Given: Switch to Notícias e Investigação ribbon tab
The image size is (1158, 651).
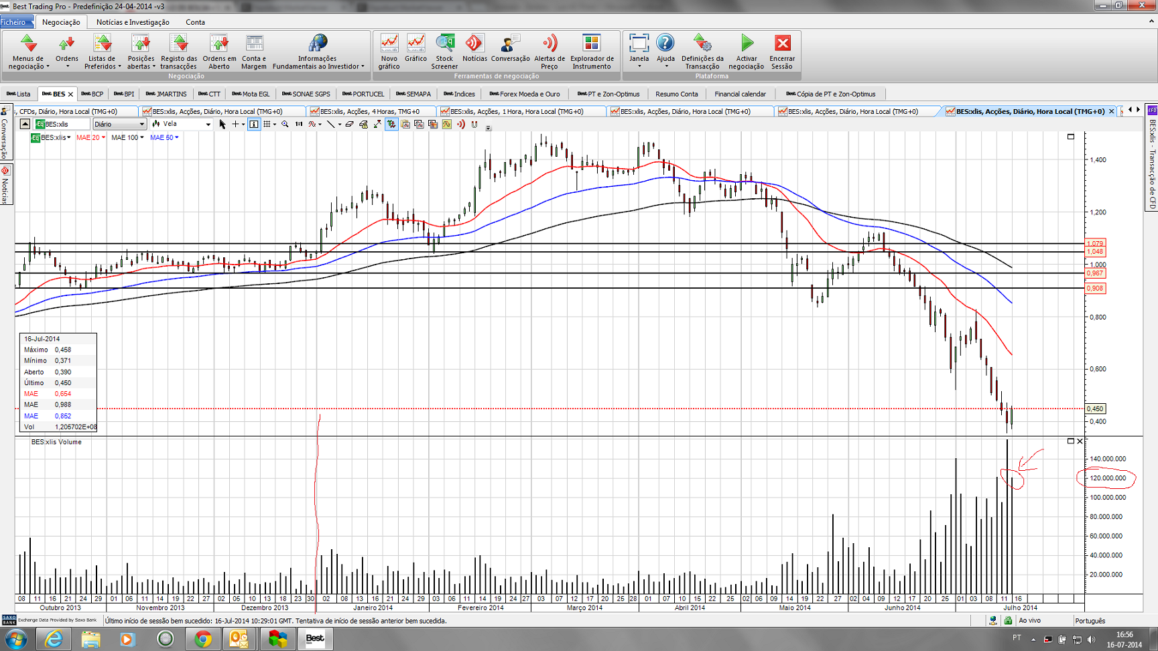Looking at the screenshot, I should click(x=133, y=22).
